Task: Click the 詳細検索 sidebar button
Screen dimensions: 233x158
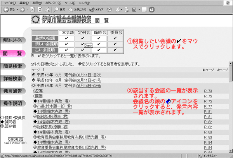Action: (x=12, y=78)
